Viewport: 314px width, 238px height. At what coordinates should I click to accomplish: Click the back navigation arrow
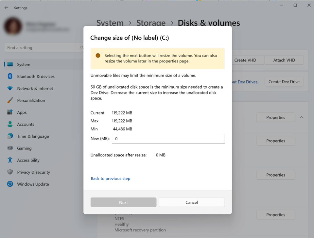(x=6, y=8)
